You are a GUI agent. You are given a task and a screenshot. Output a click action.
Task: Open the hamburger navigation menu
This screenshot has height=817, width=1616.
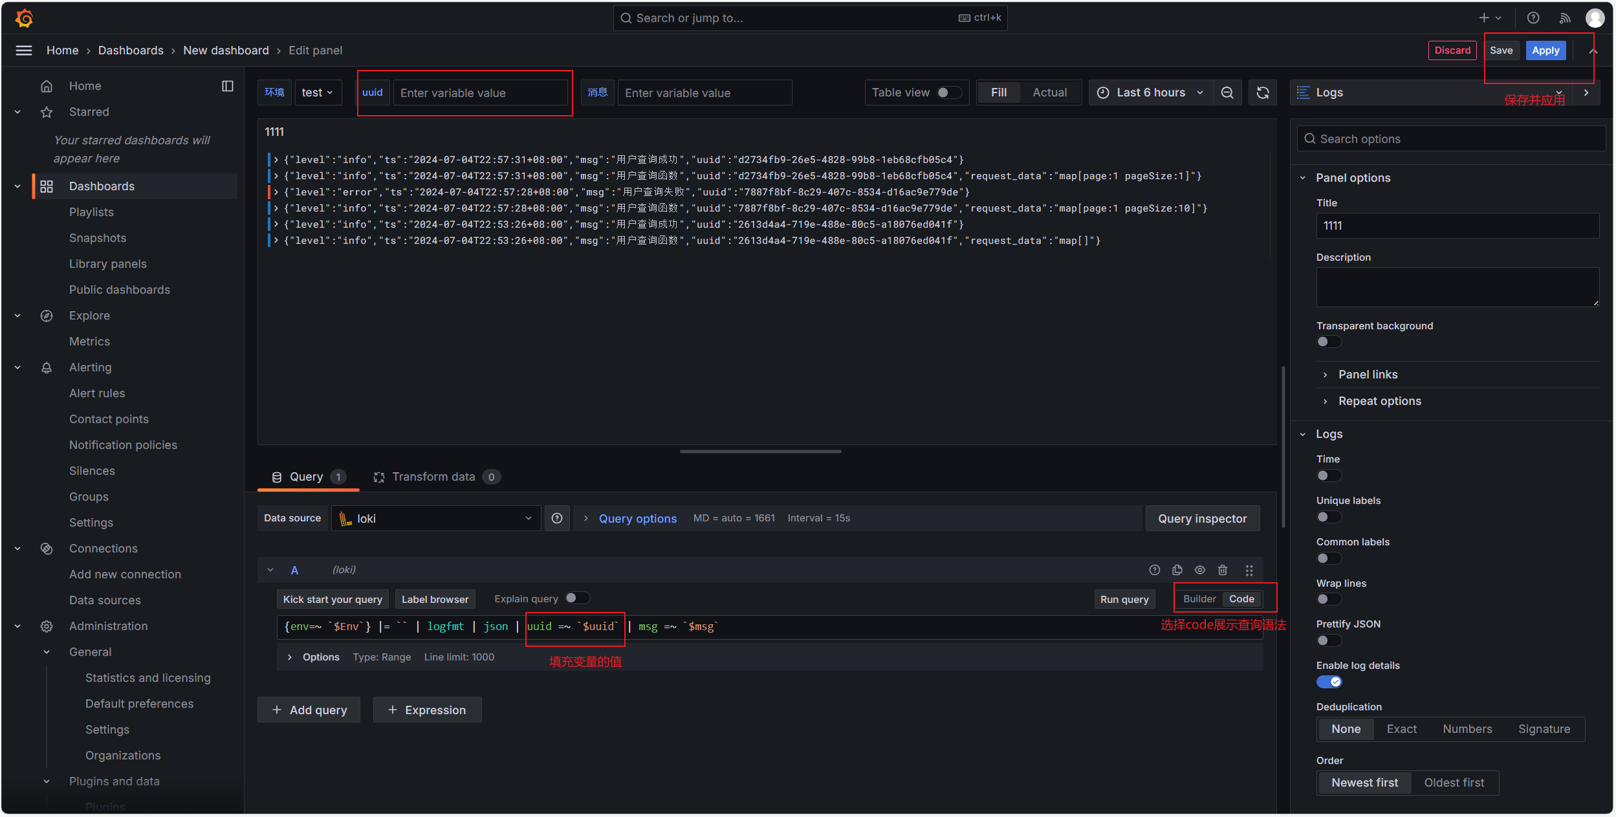(x=24, y=50)
